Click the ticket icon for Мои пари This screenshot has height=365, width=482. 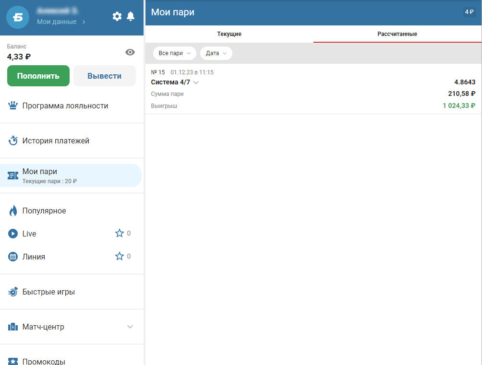pos(13,176)
